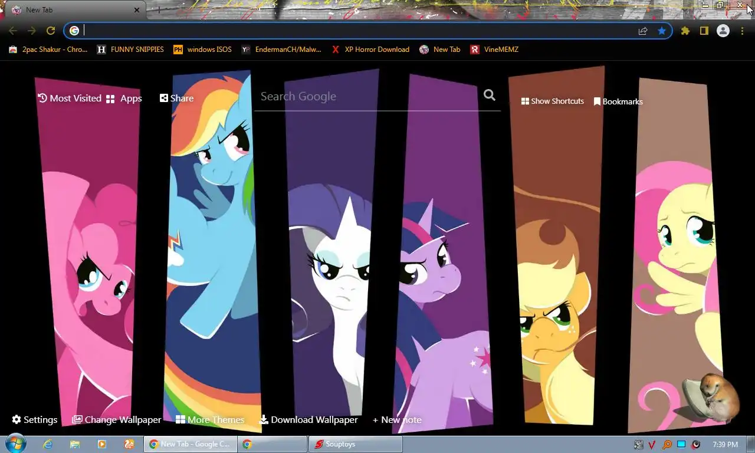The height and width of the screenshot is (453, 755).
Task: Click into the Search Google field
Action: [x=369, y=97]
